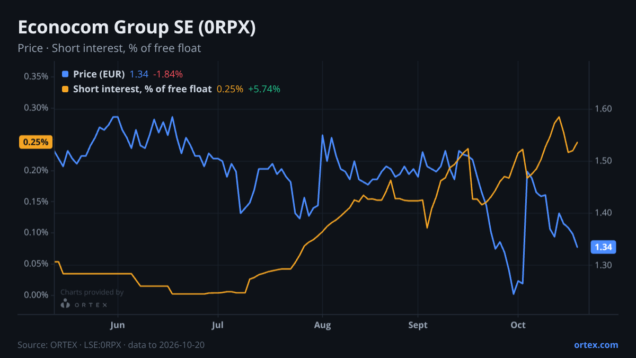
Task: Click the Jul x-axis label
Action: (x=218, y=325)
